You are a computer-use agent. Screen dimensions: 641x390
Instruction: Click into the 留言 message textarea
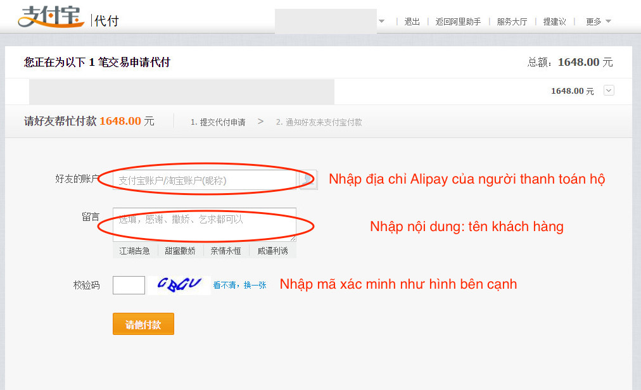tap(204, 224)
